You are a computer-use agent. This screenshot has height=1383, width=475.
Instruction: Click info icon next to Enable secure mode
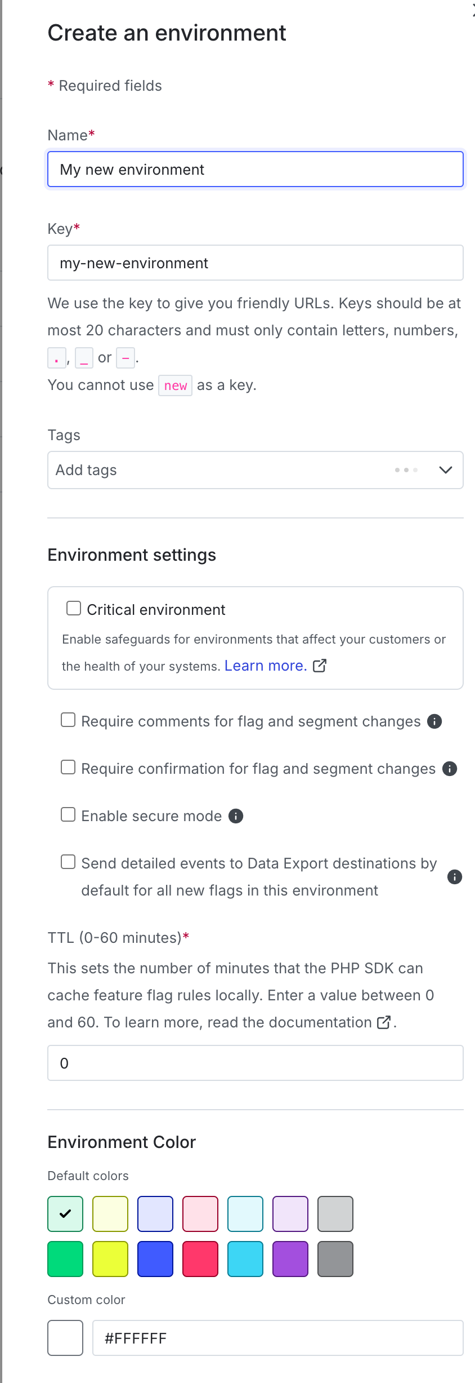[236, 816]
